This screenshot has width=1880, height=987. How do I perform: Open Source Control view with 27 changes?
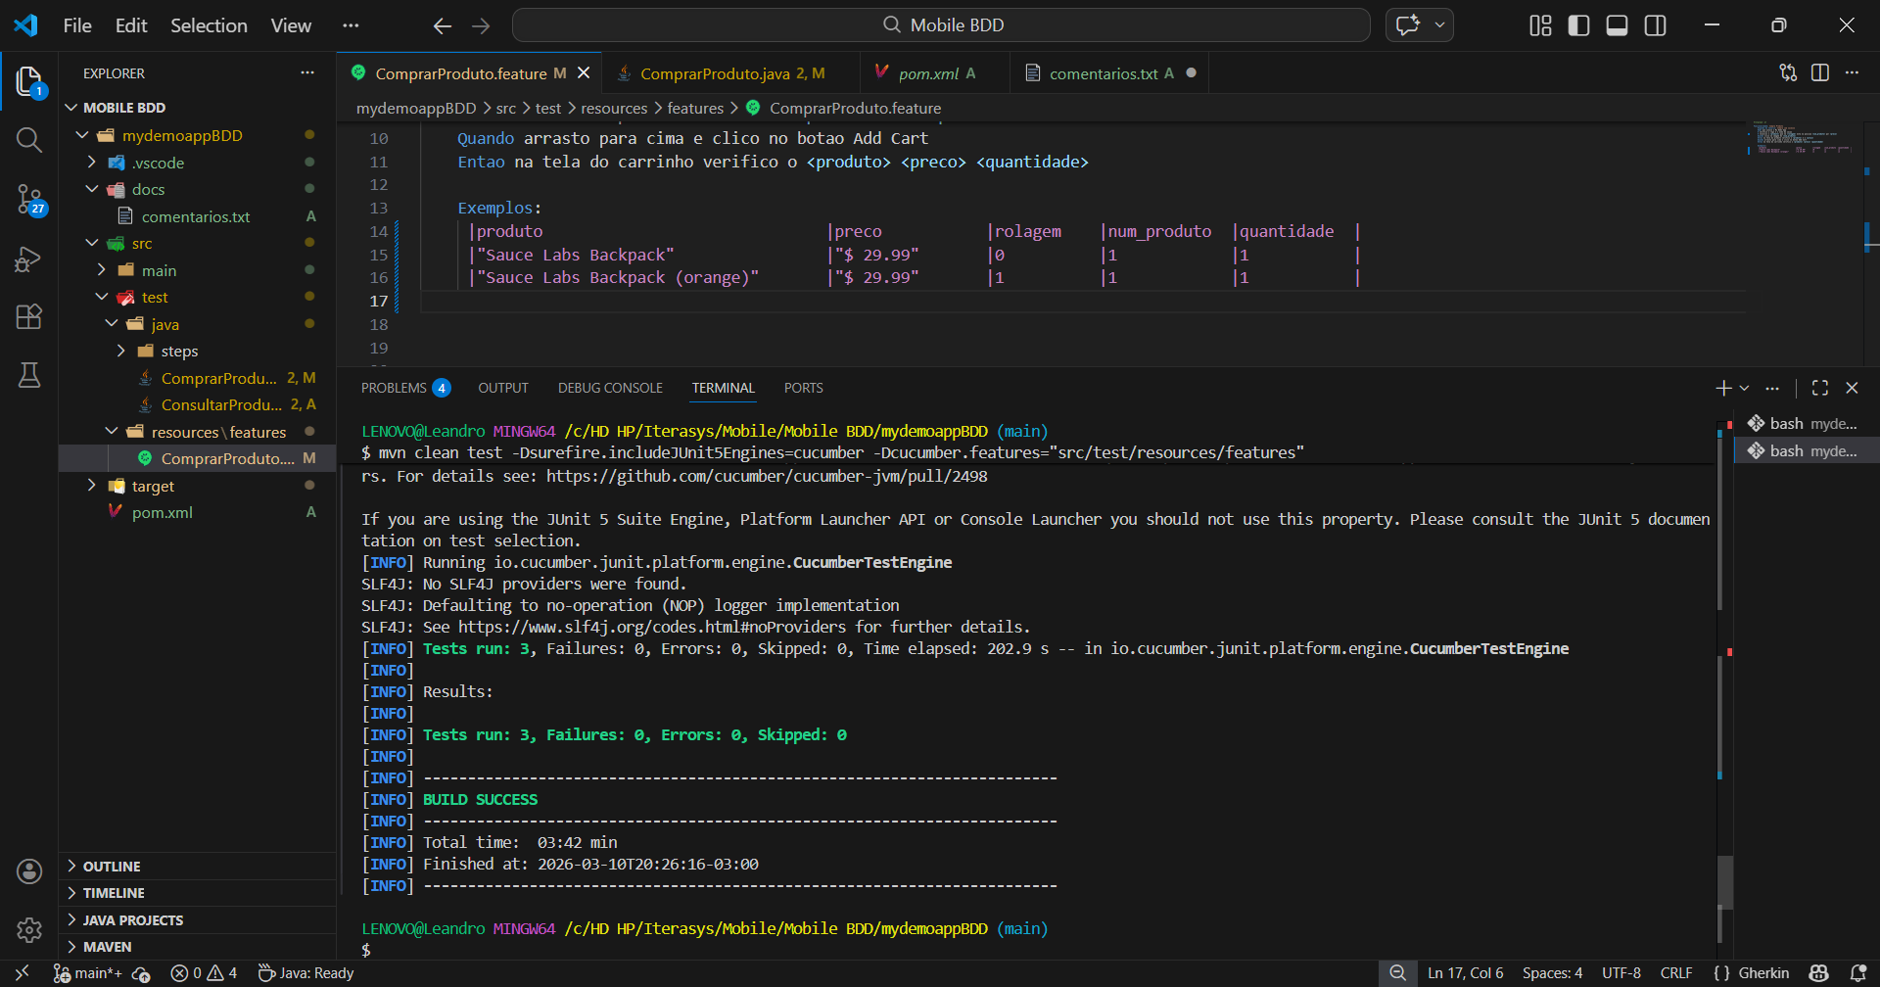point(29,200)
